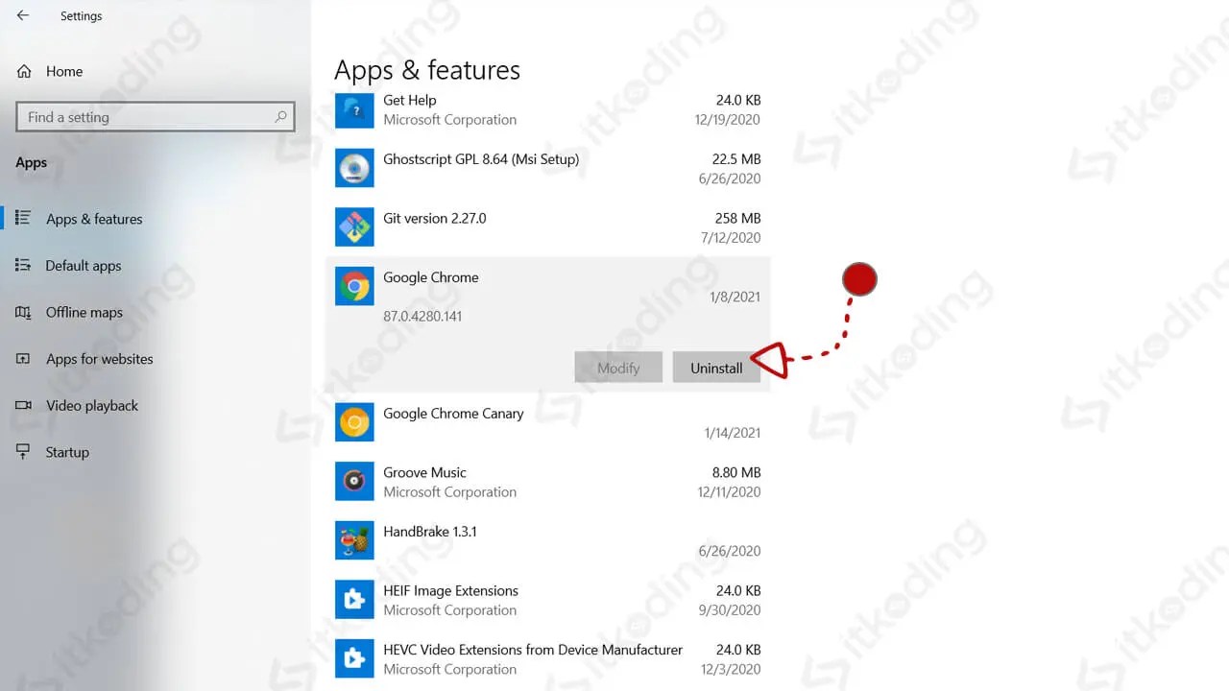Image resolution: width=1229 pixels, height=691 pixels.
Task: Switch to Startup settings
Action: pyautogui.click(x=66, y=452)
